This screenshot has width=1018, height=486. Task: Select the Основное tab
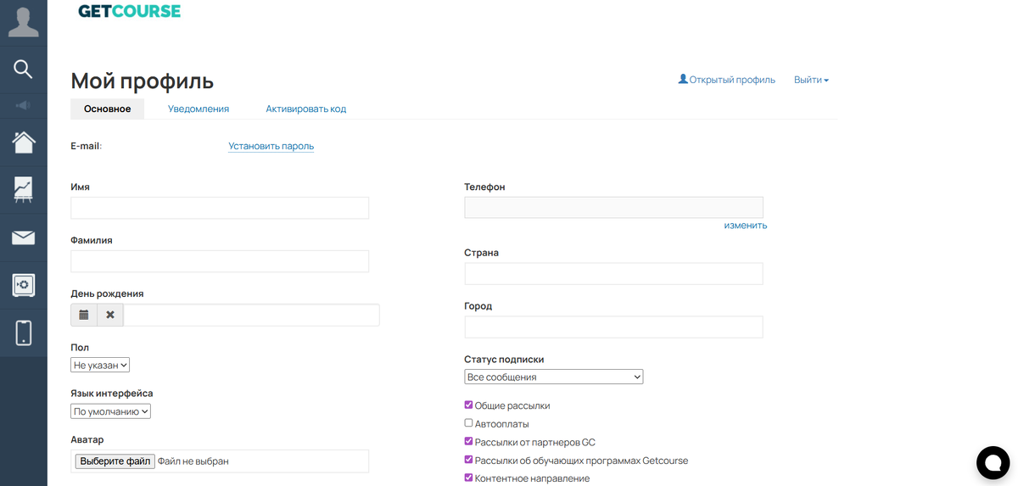click(108, 109)
